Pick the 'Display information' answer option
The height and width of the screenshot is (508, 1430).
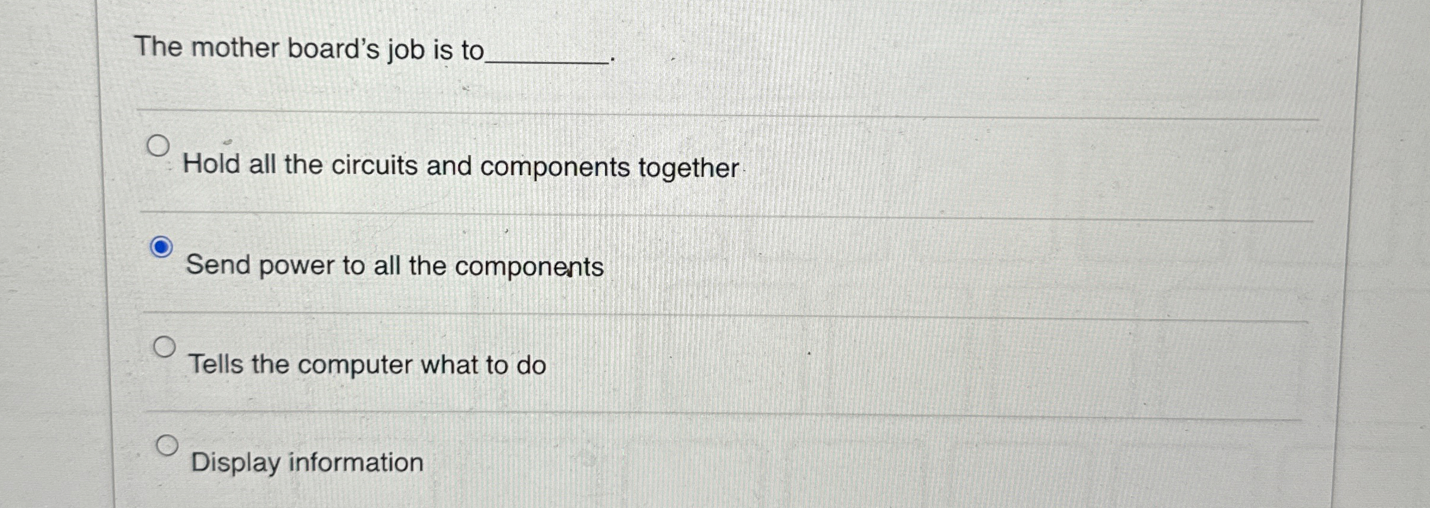click(168, 444)
